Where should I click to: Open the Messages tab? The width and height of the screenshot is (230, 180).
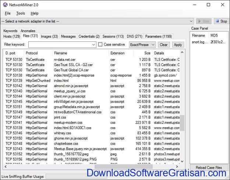point(68,36)
